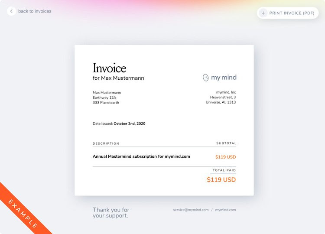
Task: Click the large $119 USD total paid
Action: 221,179
